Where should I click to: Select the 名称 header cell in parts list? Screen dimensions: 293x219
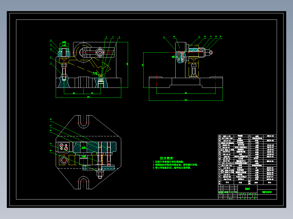[241, 182]
